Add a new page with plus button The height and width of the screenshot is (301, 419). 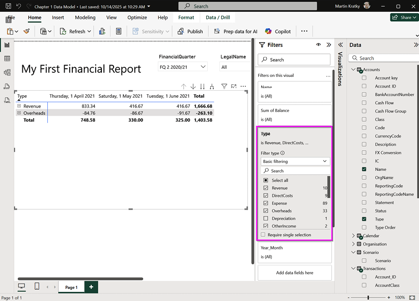coord(91,287)
